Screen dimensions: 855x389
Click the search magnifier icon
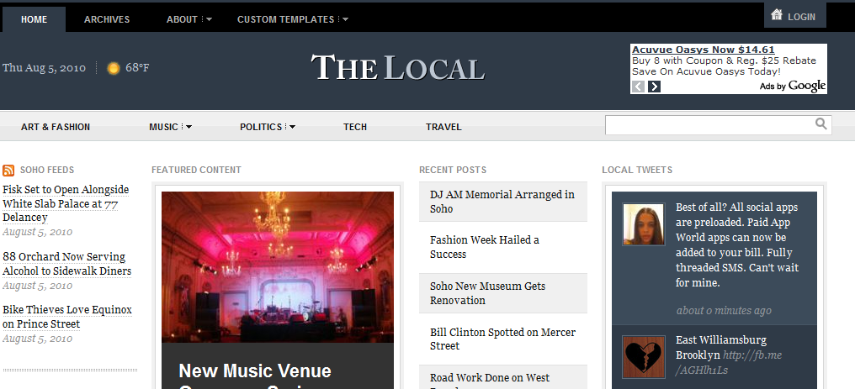820,124
